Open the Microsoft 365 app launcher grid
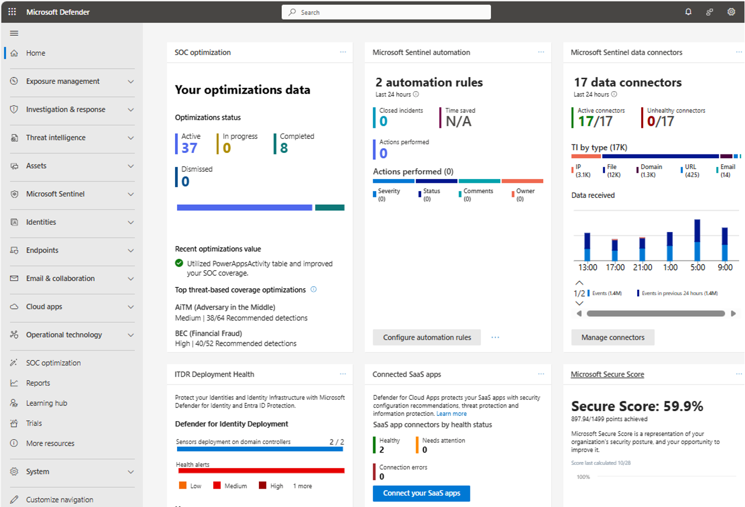This screenshot has width=745, height=507. [x=12, y=12]
